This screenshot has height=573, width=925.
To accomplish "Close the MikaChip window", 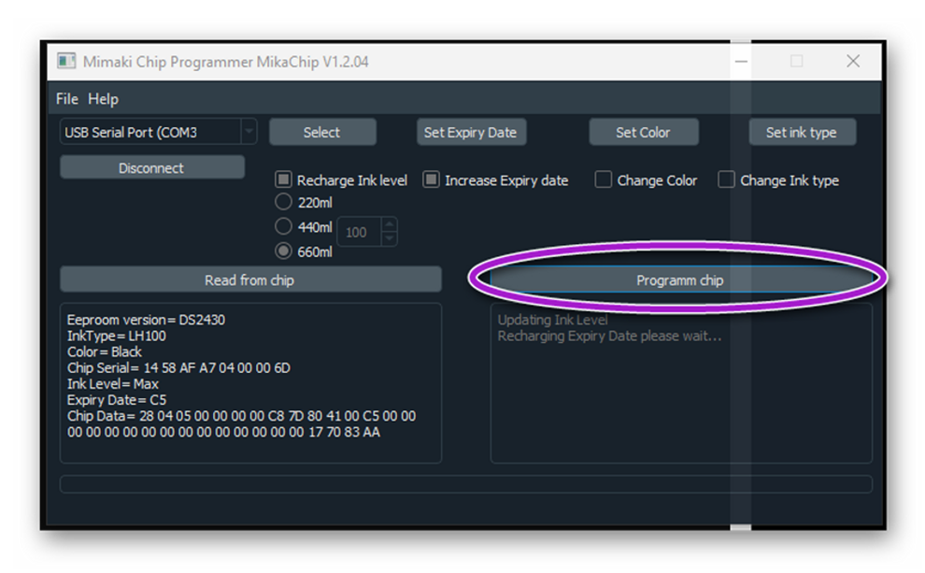I will click(x=852, y=61).
